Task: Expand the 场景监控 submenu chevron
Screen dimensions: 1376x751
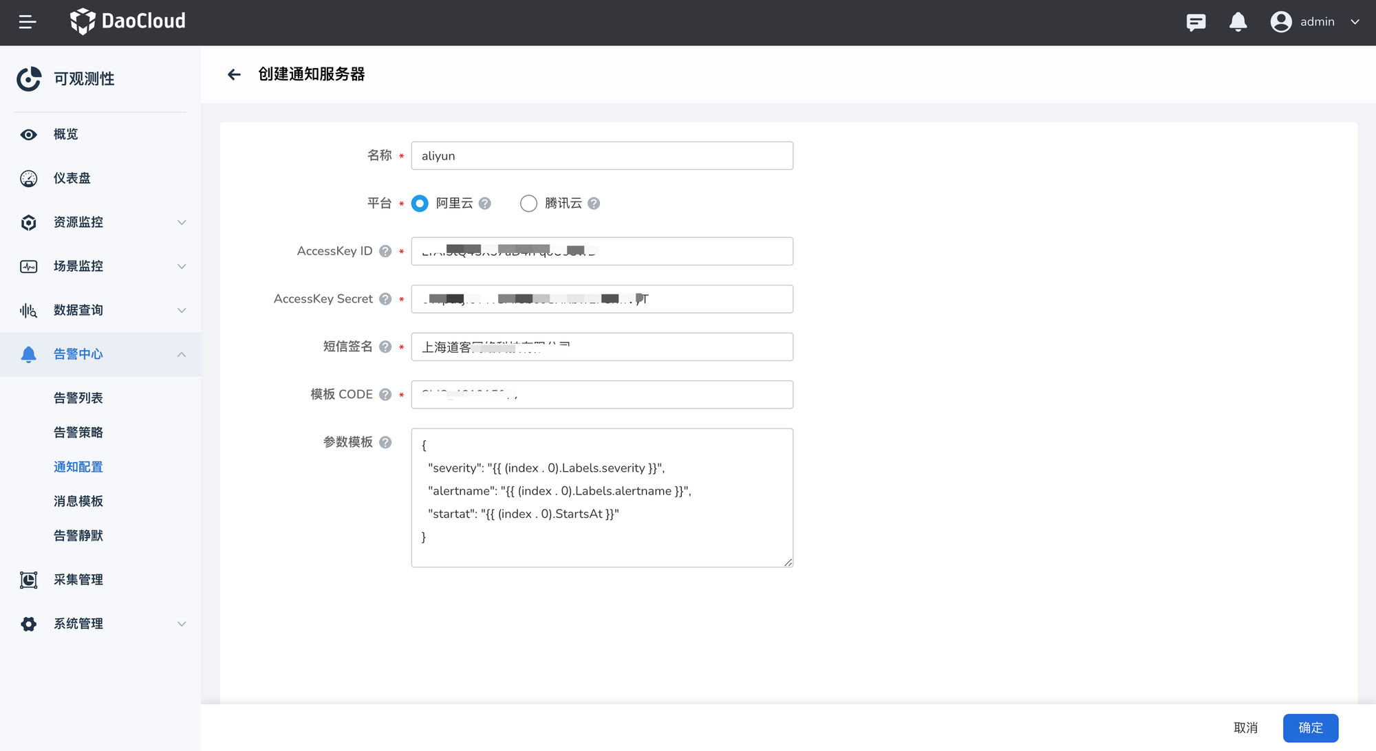Action: point(182,267)
